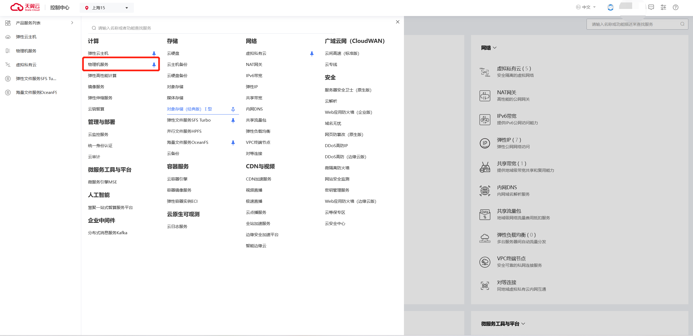Open 弹性云主机 in the left sidebar

pos(26,37)
